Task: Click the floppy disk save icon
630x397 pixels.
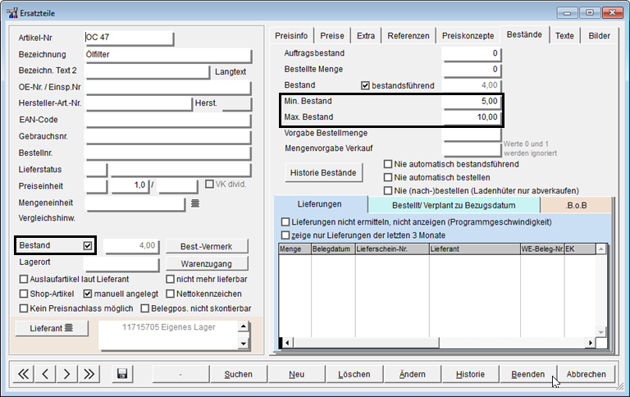Action: pyautogui.click(x=122, y=374)
